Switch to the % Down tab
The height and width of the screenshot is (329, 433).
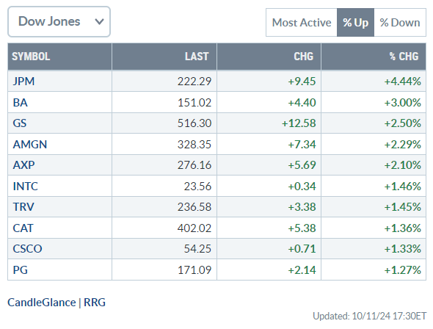[x=400, y=23]
